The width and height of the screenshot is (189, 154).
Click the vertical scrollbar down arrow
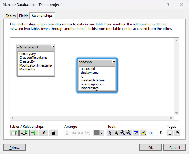click(x=176, y=113)
